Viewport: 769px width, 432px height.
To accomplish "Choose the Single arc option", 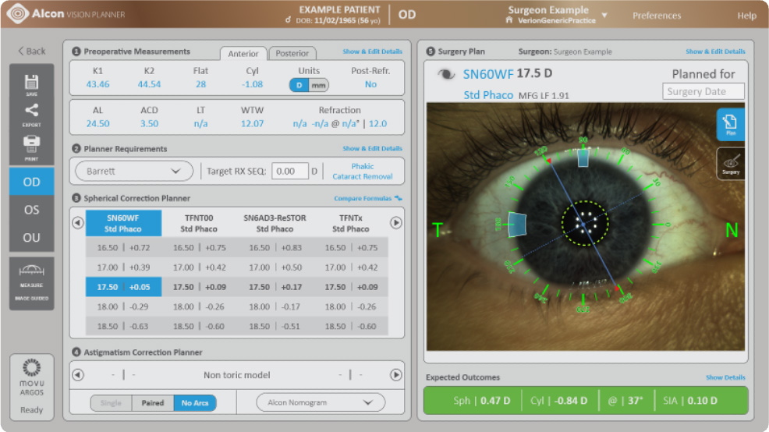I will 111,403.
